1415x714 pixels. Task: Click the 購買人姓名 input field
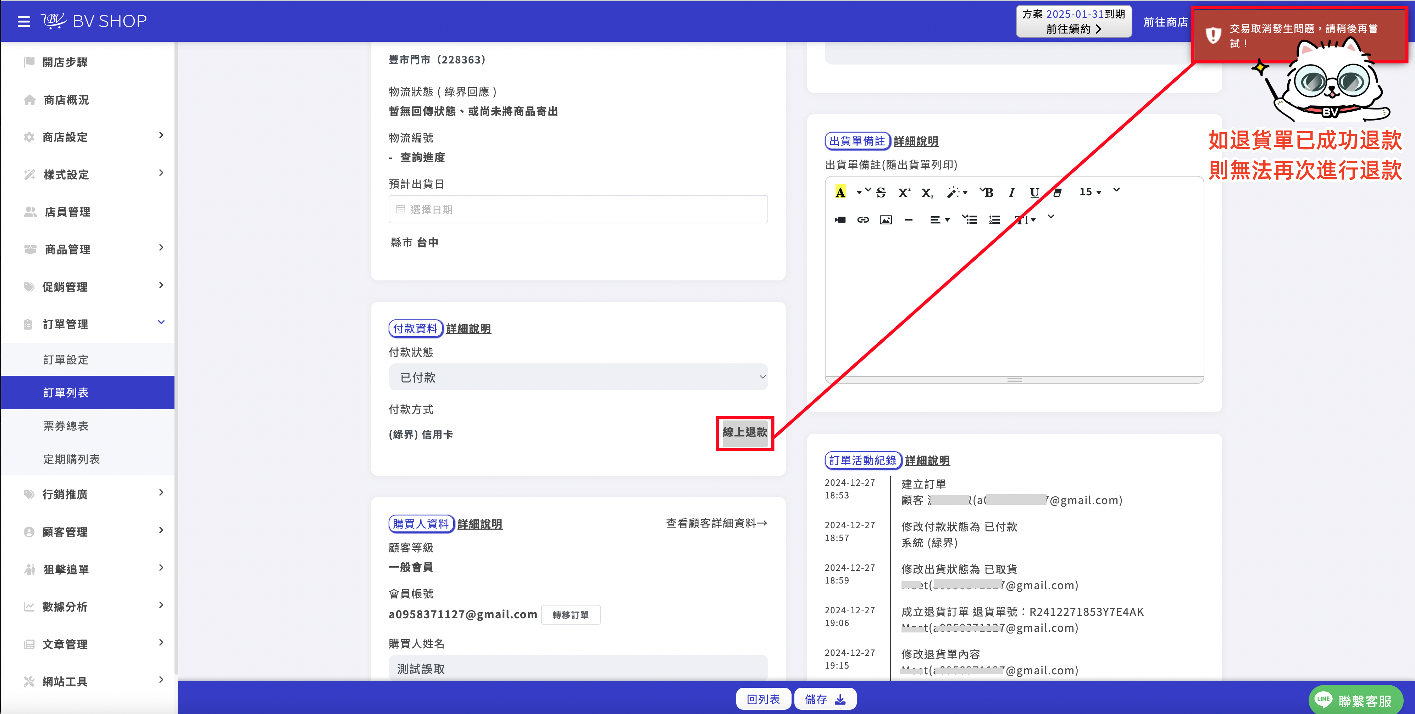[x=578, y=668]
